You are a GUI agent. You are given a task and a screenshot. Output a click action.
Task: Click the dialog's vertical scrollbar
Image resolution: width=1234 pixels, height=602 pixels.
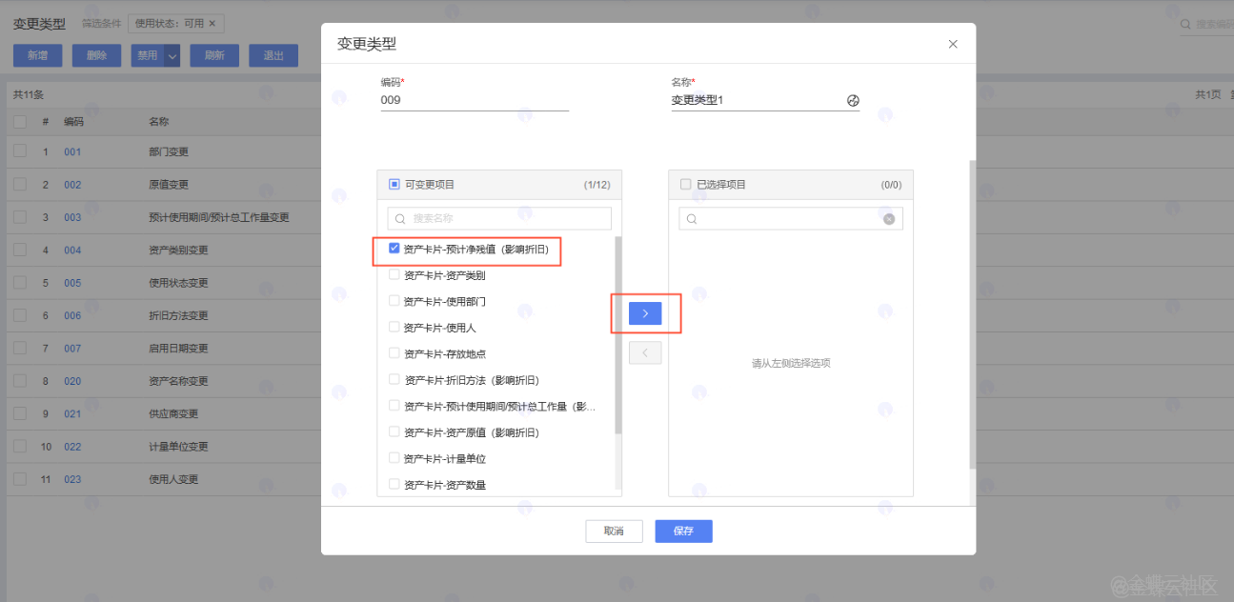[x=972, y=314]
